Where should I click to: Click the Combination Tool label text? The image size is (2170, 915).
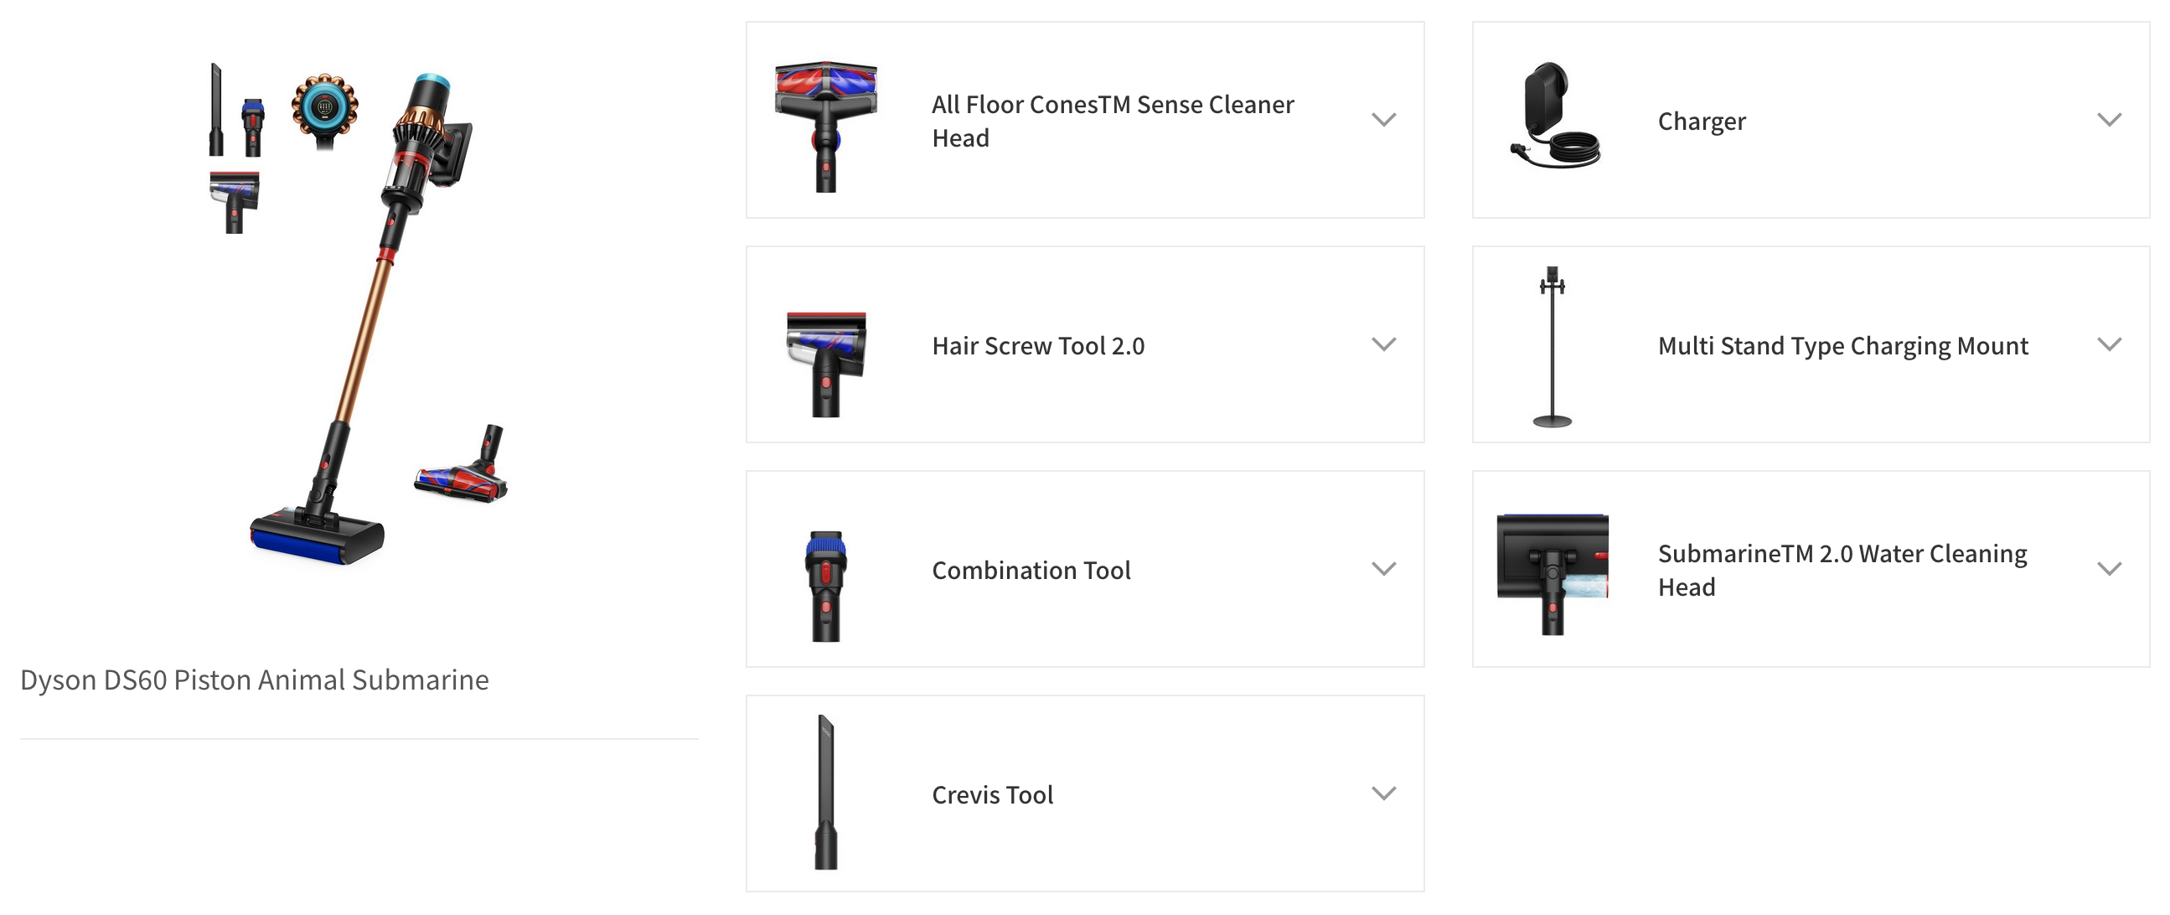1031,571
